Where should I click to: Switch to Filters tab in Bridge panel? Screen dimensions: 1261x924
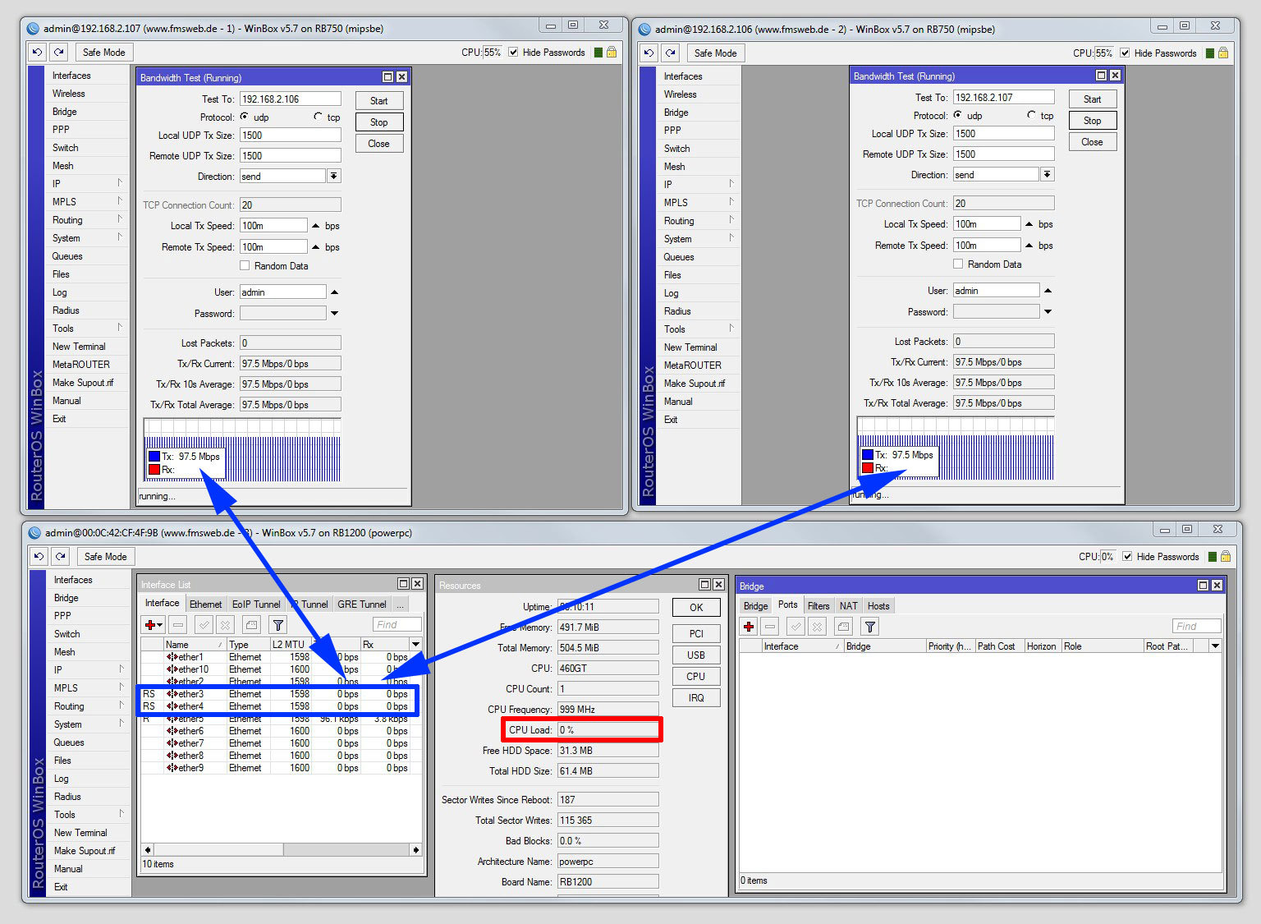tap(818, 605)
